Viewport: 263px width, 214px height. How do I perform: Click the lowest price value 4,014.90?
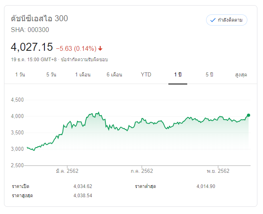206,186
